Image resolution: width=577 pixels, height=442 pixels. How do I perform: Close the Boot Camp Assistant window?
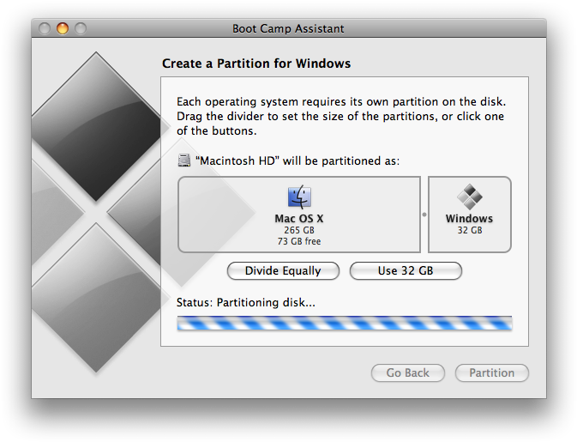45,28
